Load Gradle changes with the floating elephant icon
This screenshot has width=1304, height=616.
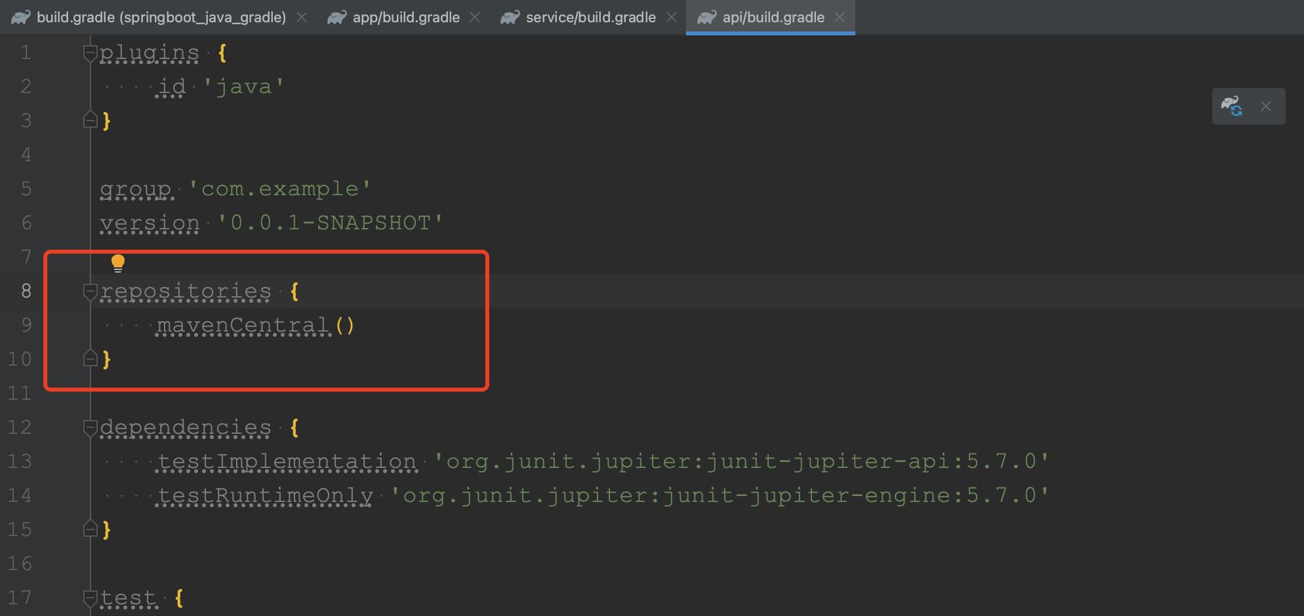point(1232,106)
